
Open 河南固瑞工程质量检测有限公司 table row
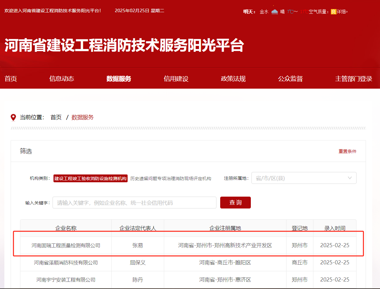point(66,246)
